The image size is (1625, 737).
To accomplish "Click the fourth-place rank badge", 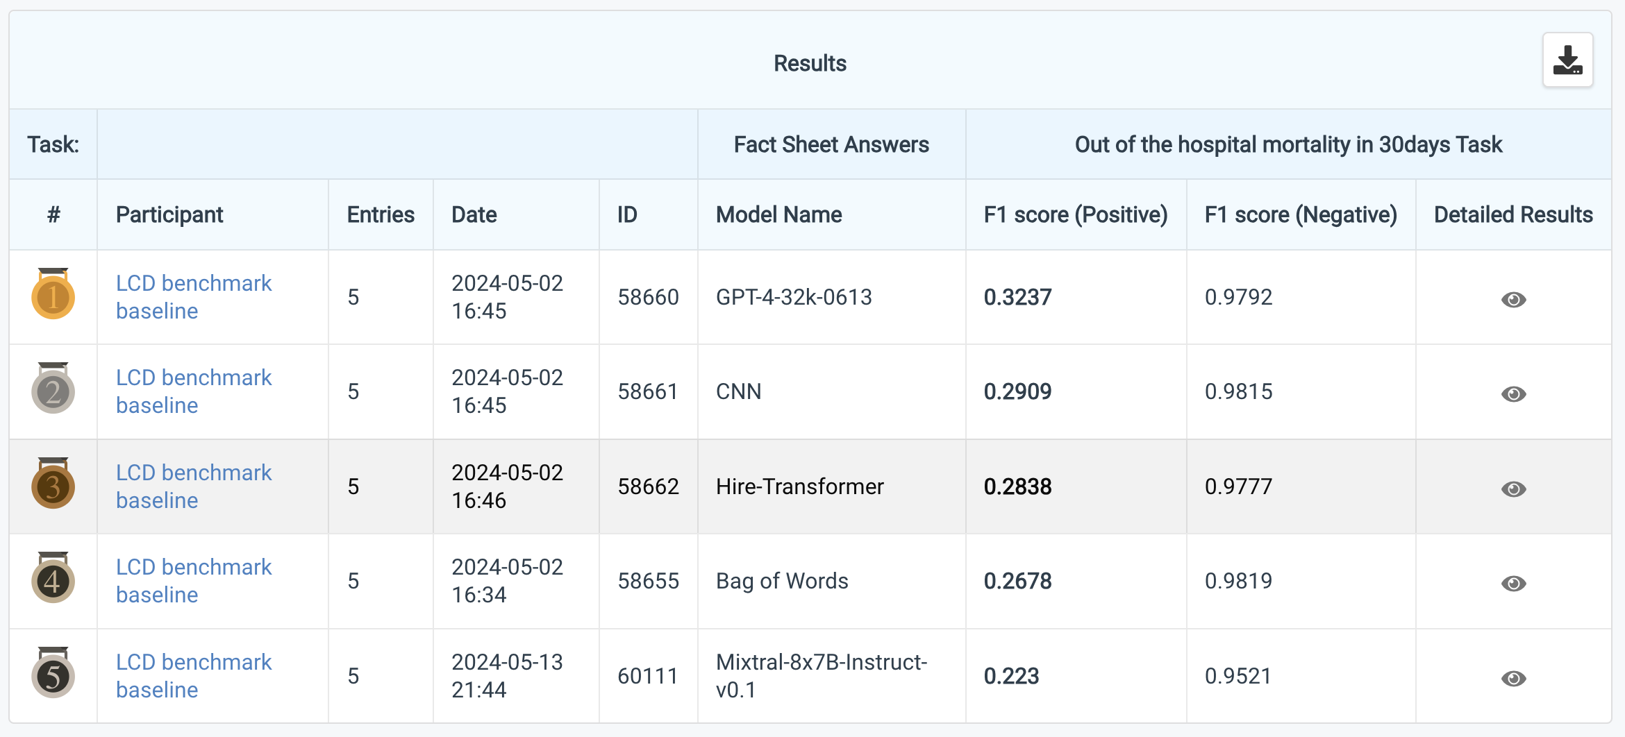I will 53,579.
